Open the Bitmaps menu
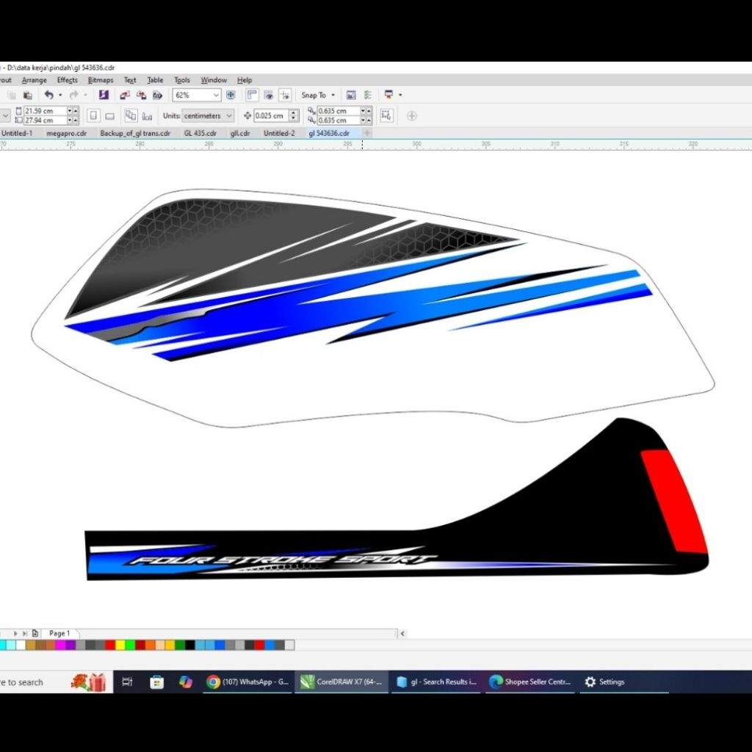Image resolution: width=752 pixels, height=752 pixels. tap(101, 79)
